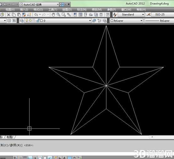Toggle Ortho mode in status bar
174x159 pixels.
(30, 158)
